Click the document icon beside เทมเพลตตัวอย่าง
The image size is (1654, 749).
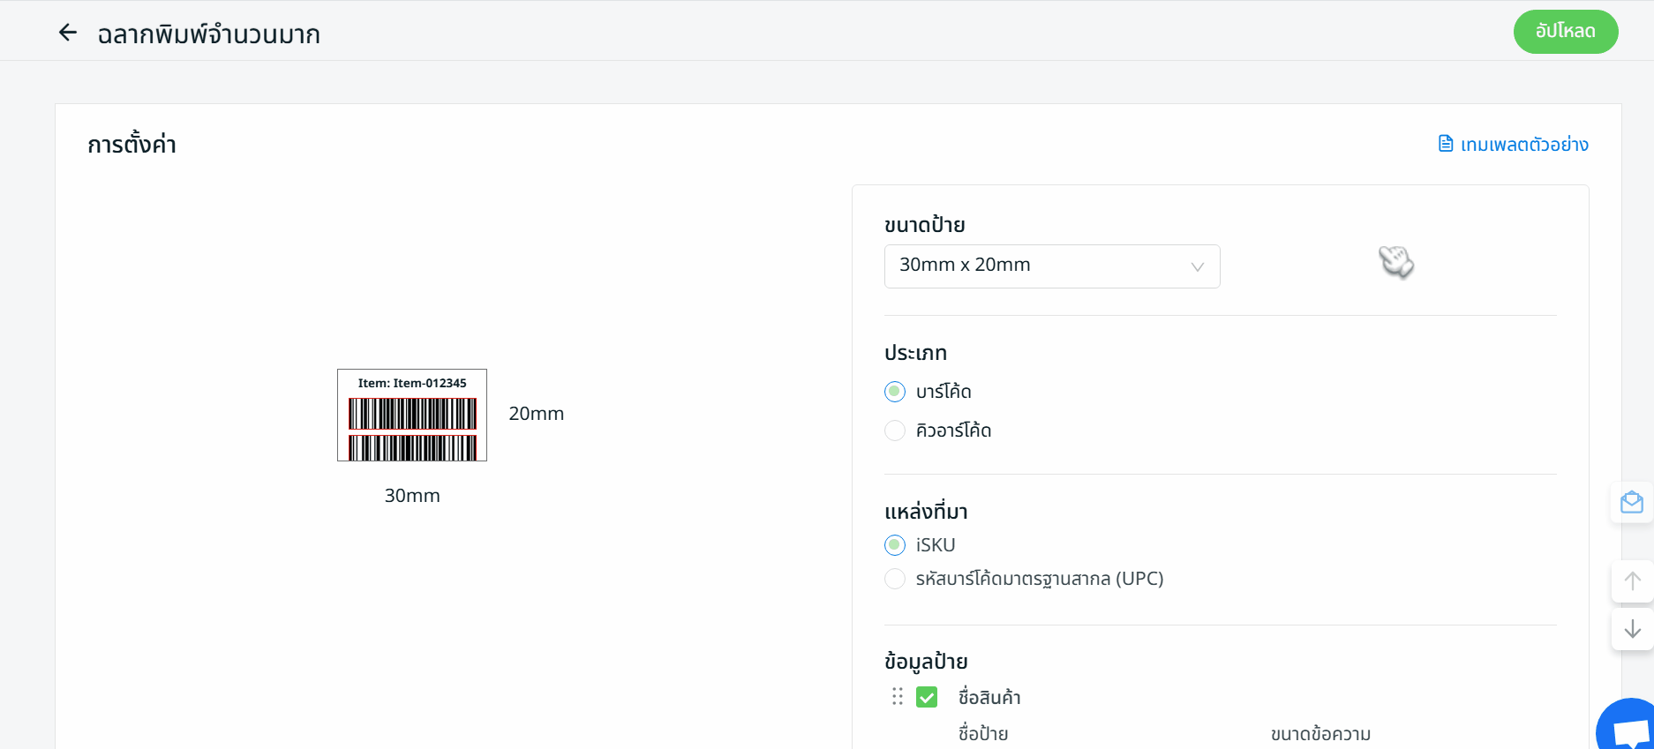click(x=1446, y=144)
